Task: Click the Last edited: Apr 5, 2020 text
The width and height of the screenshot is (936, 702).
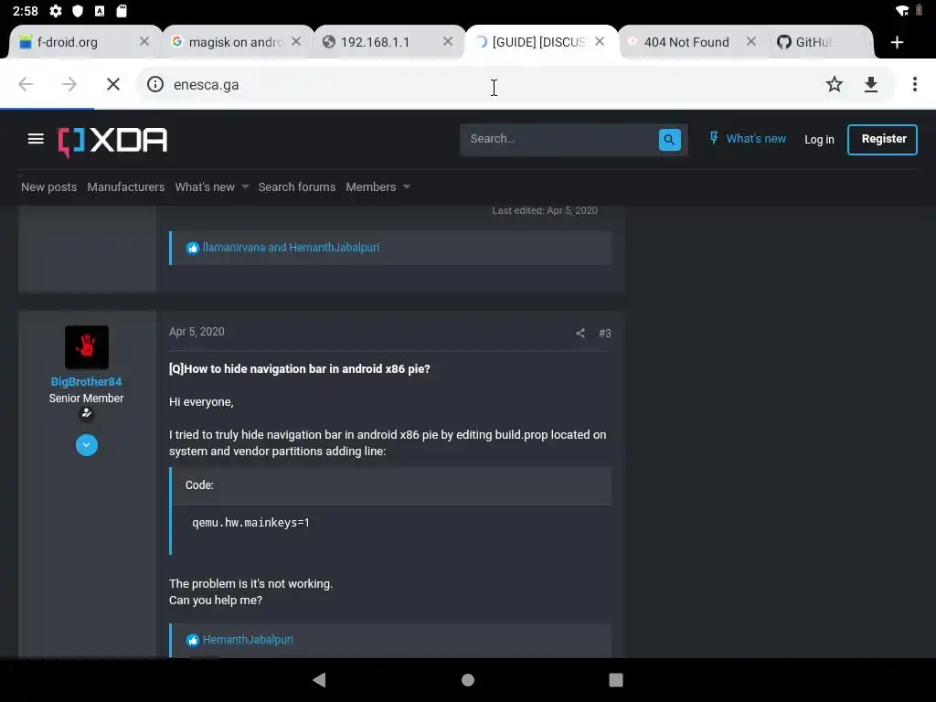Action: [545, 210]
